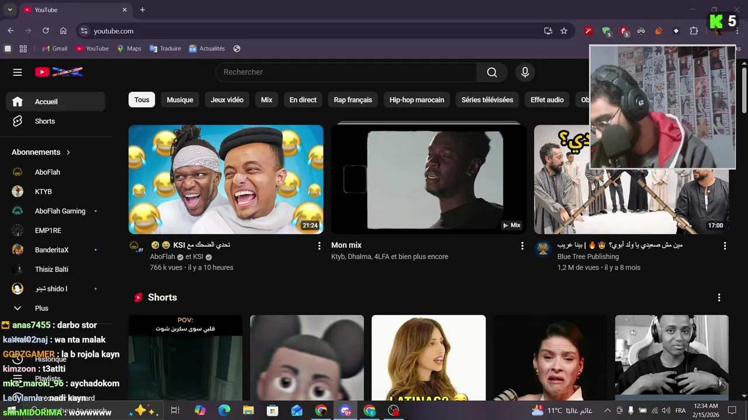Click the install app icon in address bar
748x420 pixels.
[548, 31]
